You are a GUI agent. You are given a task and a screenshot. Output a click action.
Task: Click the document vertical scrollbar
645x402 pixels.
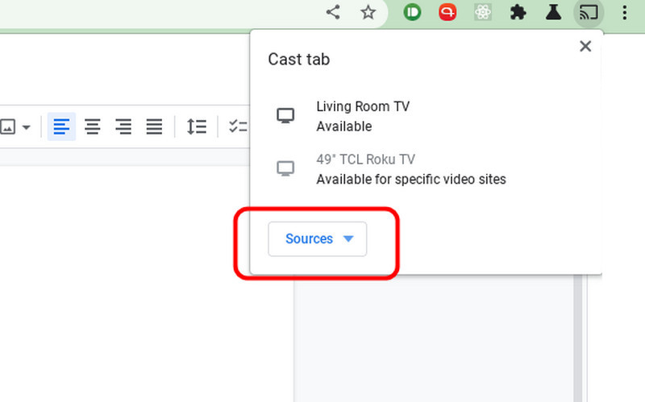[578, 338]
